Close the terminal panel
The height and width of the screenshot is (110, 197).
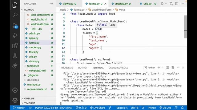click(183, 68)
